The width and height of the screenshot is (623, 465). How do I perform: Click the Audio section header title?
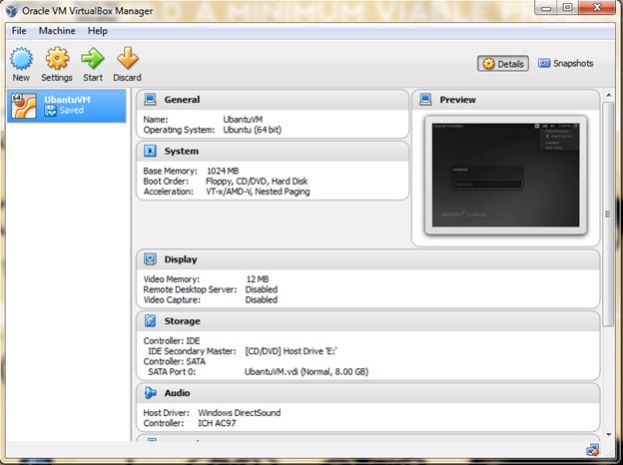[177, 393]
